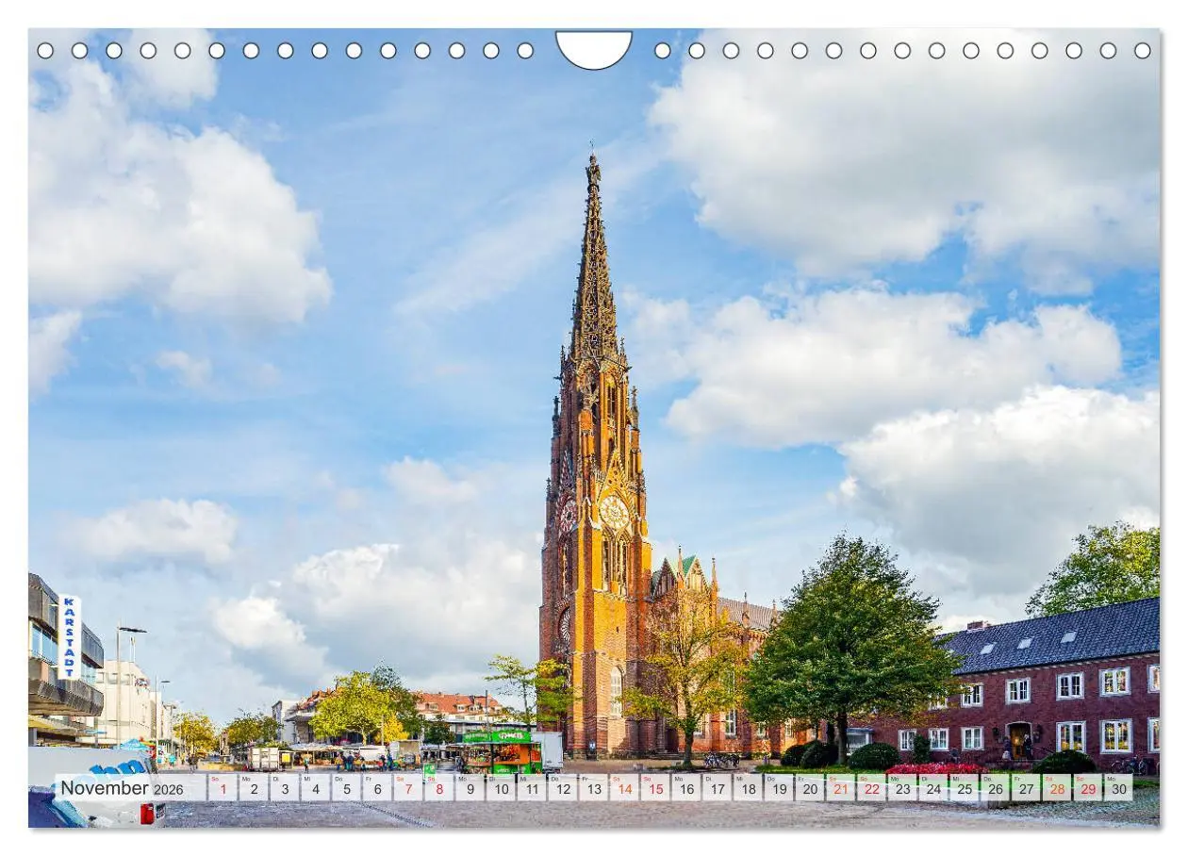Select calendar day 11
The height and width of the screenshot is (856, 1188).
click(532, 788)
